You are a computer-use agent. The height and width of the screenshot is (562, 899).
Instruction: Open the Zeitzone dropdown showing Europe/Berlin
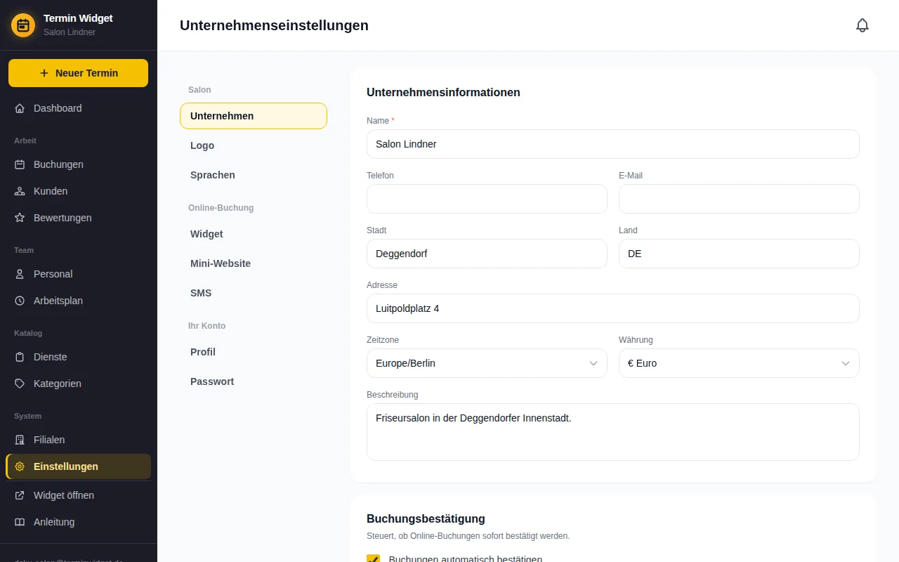click(x=487, y=363)
